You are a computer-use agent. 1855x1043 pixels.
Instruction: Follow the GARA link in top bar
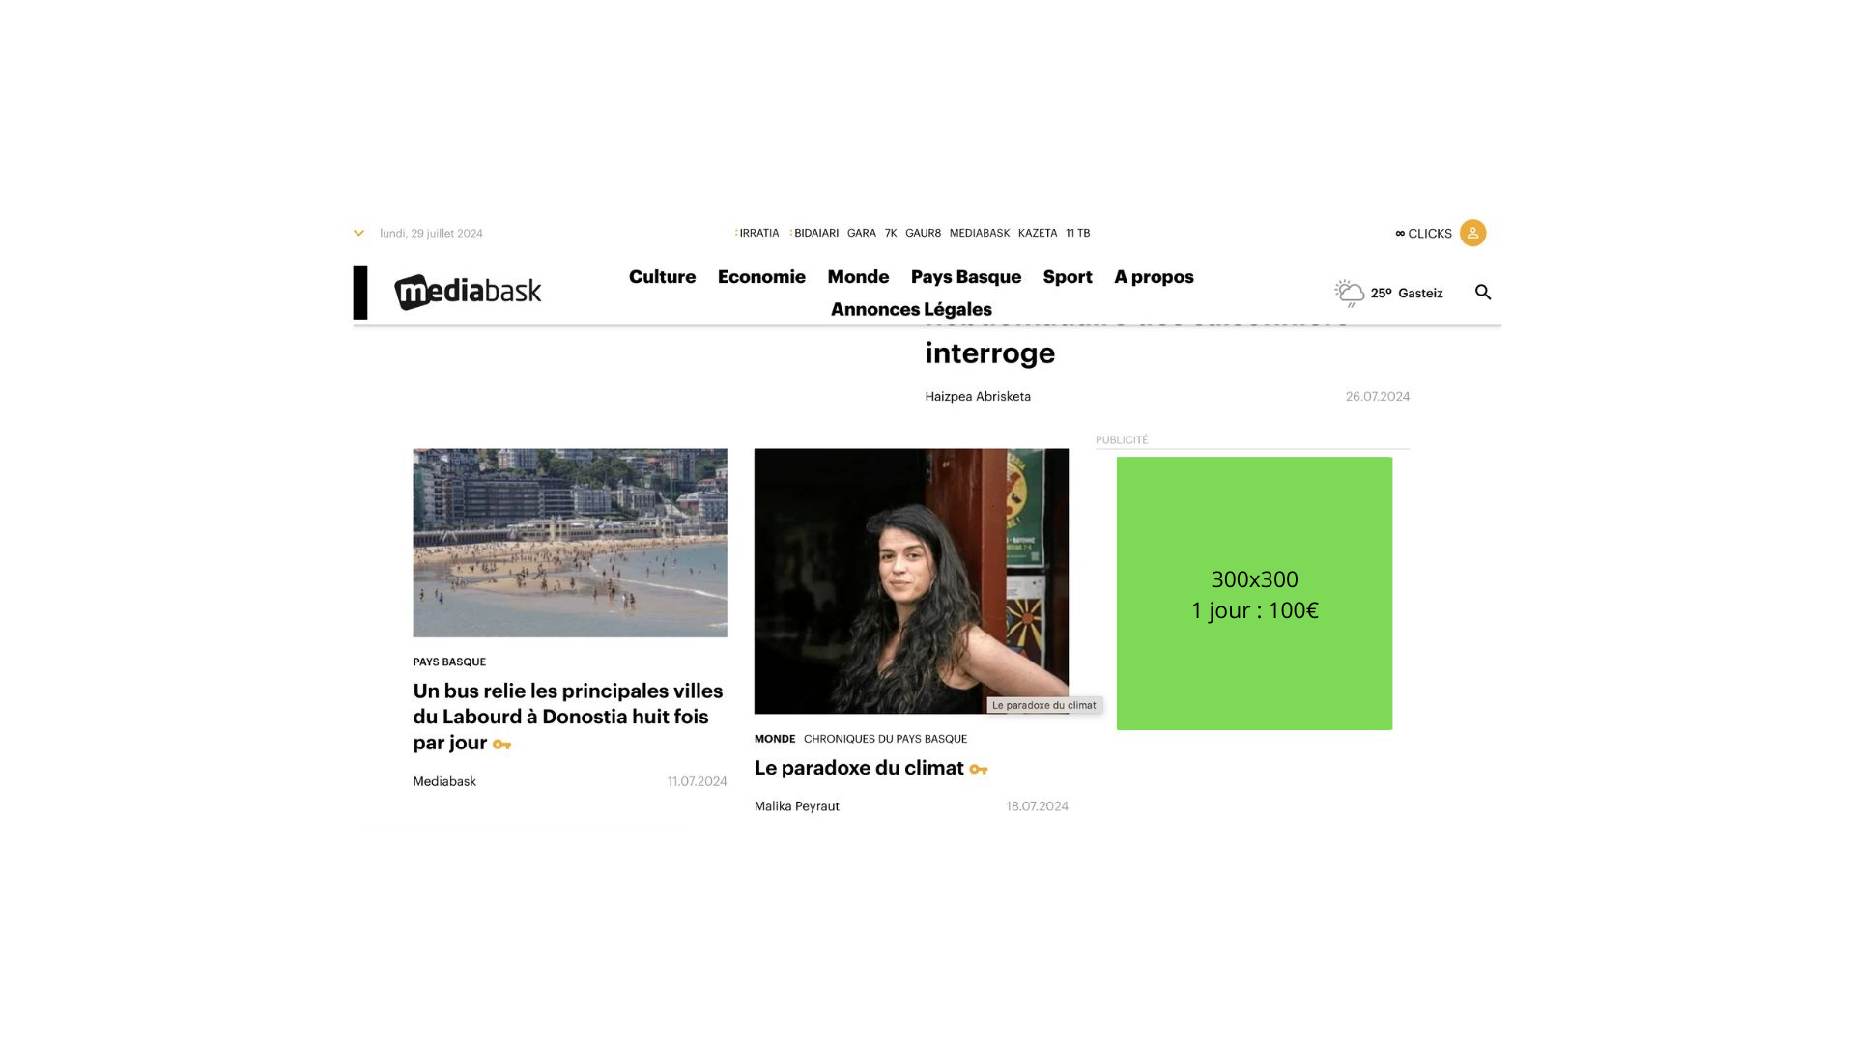pyautogui.click(x=862, y=233)
